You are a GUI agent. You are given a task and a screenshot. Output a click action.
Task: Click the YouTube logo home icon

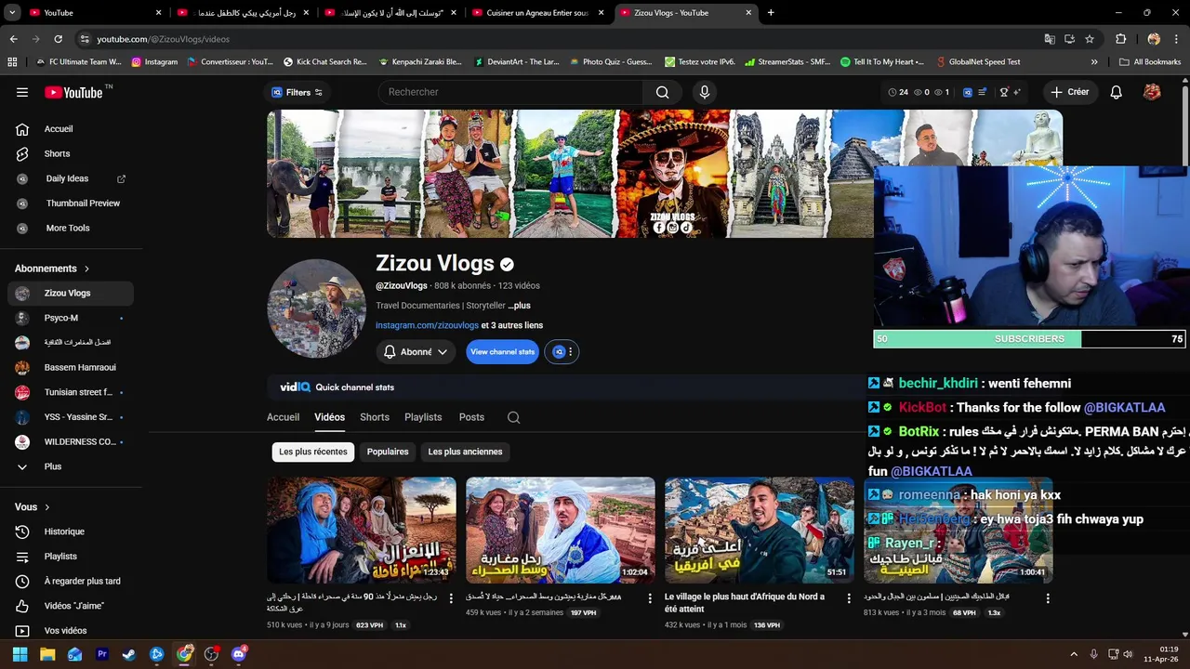click(x=73, y=92)
